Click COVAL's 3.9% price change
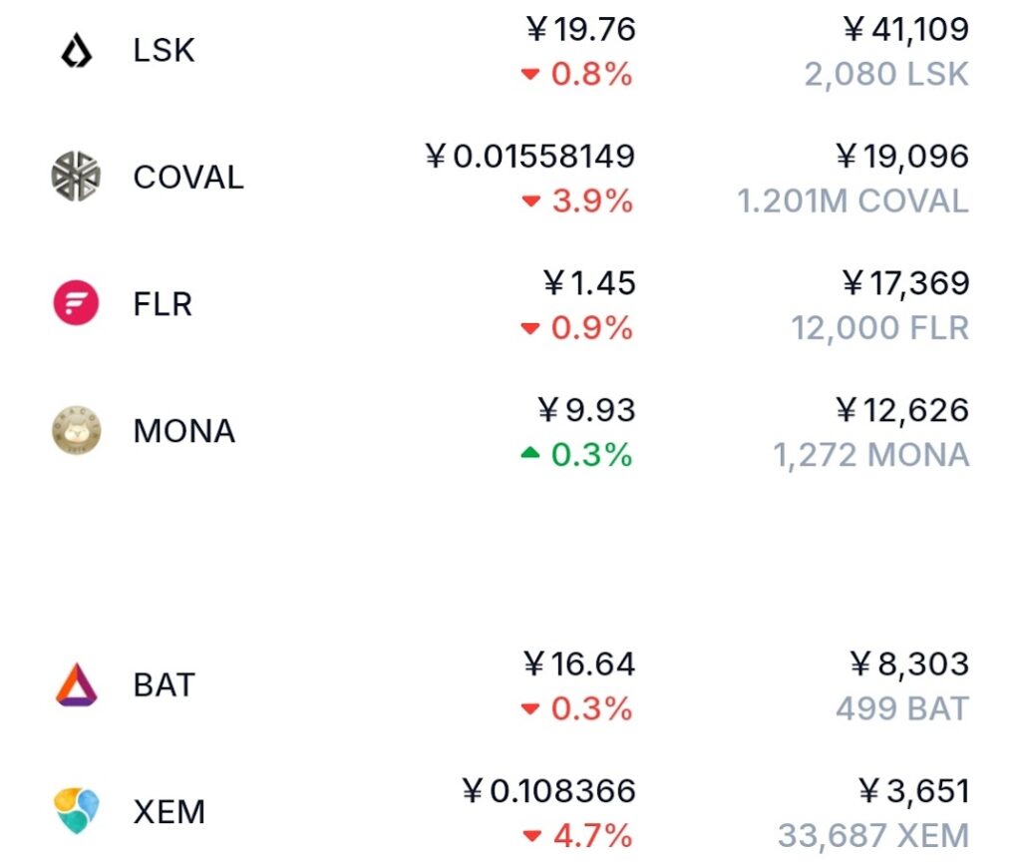 click(578, 202)
